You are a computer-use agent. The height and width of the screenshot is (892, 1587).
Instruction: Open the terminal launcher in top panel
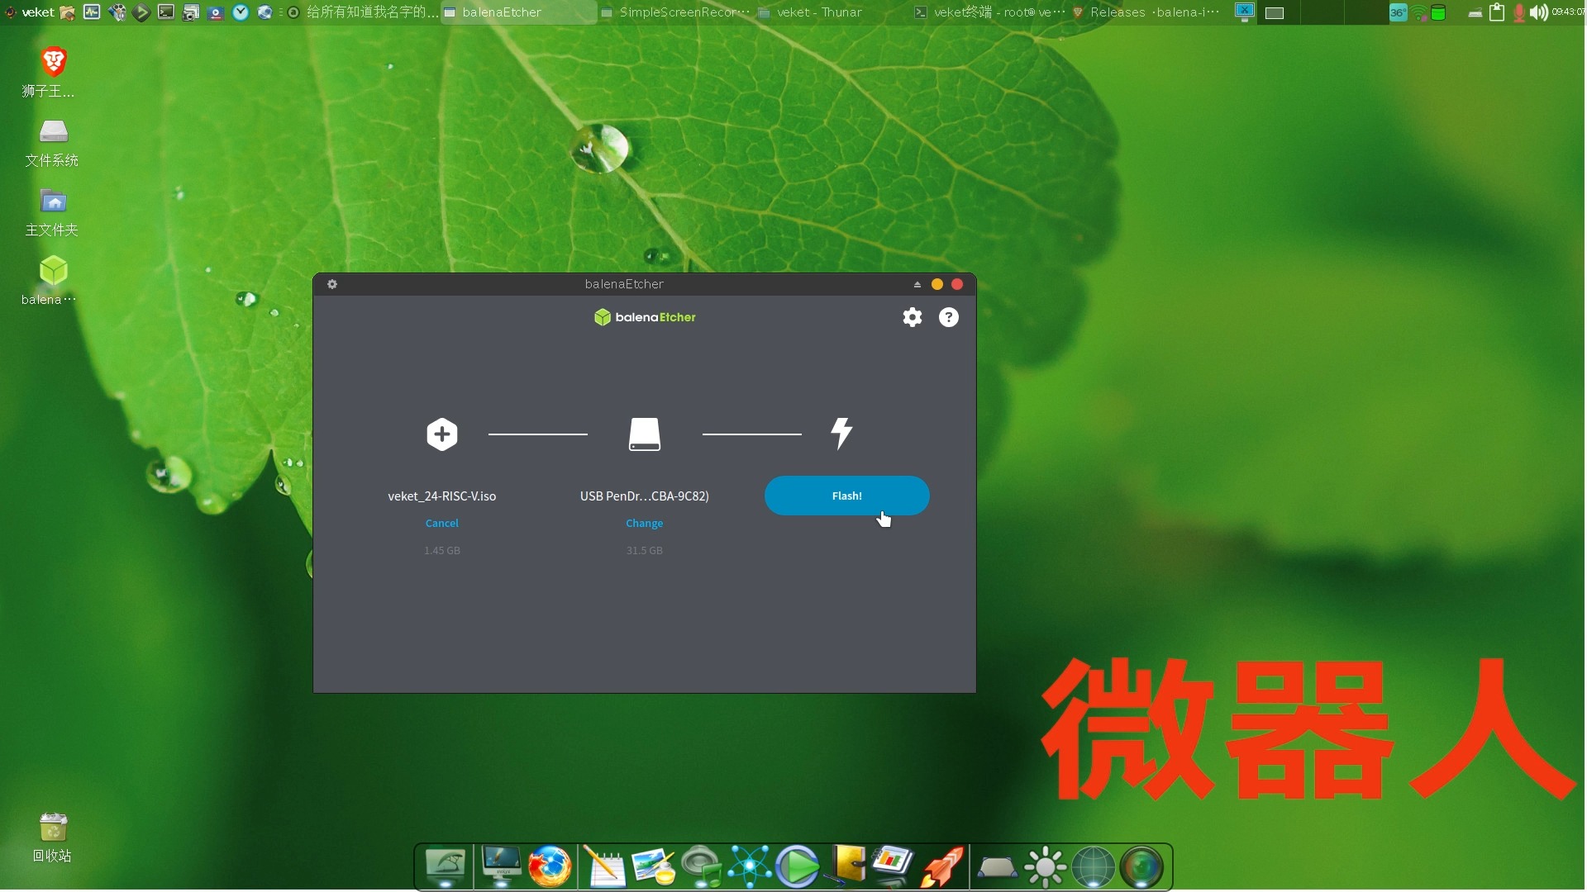point(166,12)
